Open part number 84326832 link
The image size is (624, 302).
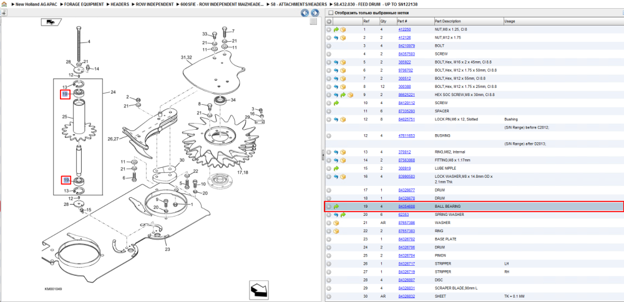[407, 296]
